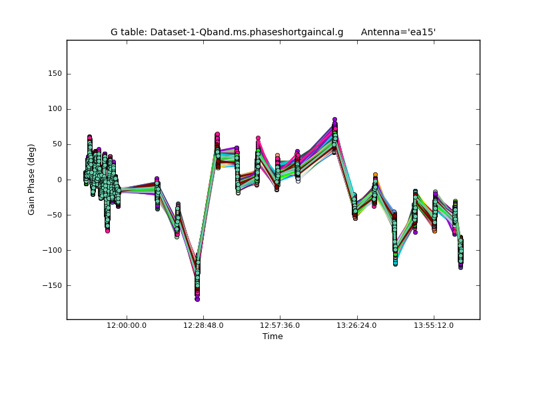Image resolution: width=533 pixels, height=399 pixels.
Task: Select the 'Time' x-axis label
Action: pyautogui.click(x=272, y=336)
